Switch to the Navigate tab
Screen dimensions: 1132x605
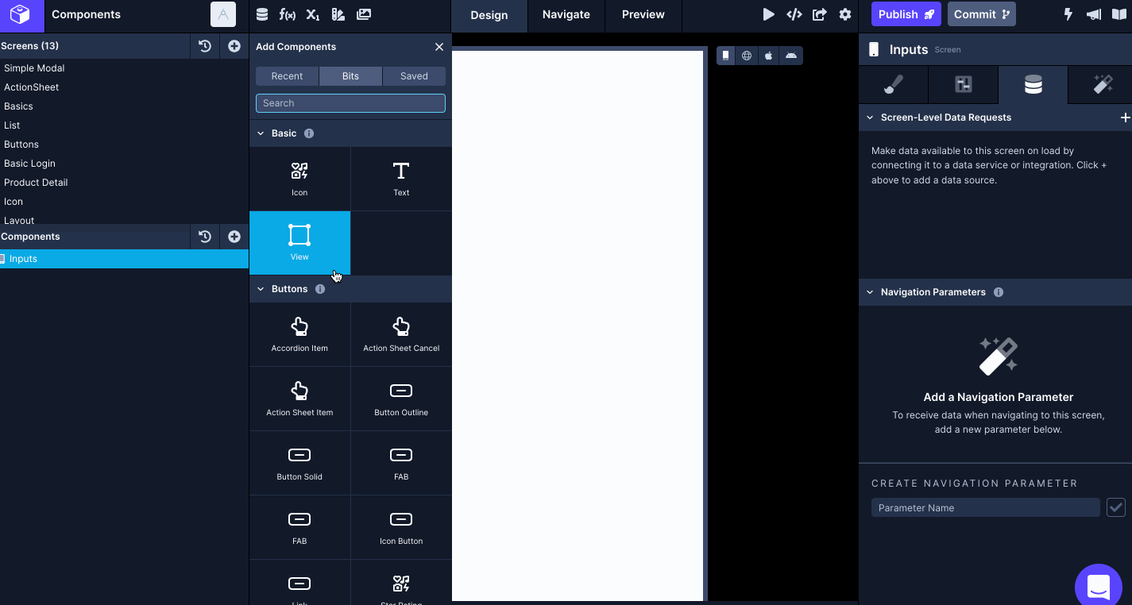(566, 14)
